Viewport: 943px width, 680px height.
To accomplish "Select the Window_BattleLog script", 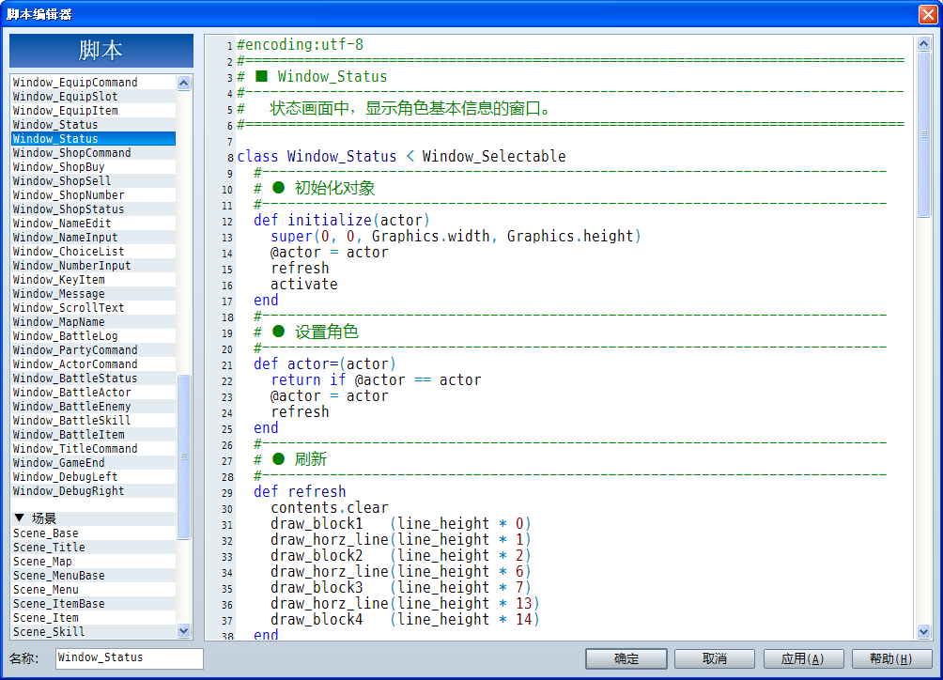I will click(x=94, y=336).
